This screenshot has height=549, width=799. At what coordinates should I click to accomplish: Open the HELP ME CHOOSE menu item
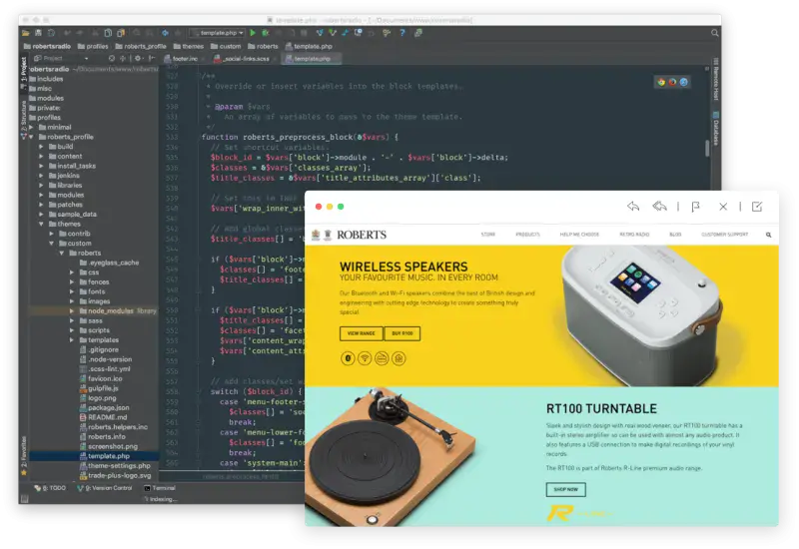579,235
